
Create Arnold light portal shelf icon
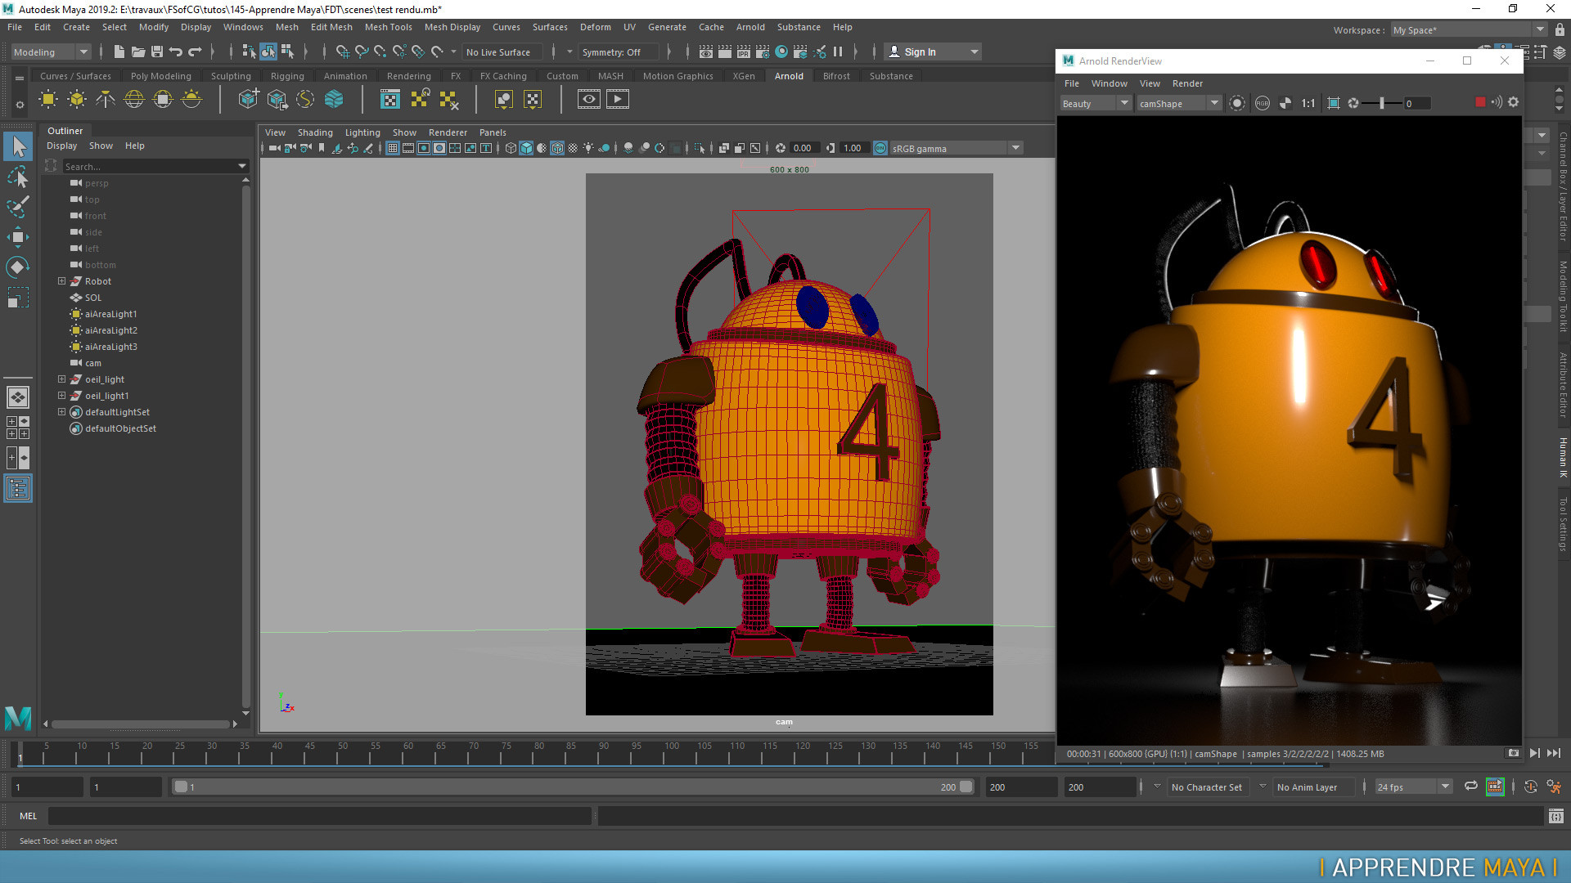tap(163, 100)
